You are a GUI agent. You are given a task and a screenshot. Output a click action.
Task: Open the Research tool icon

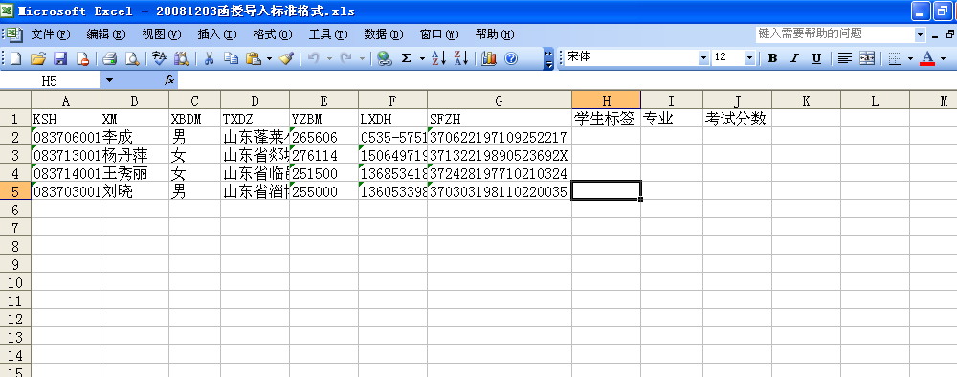tap(181, 58)
